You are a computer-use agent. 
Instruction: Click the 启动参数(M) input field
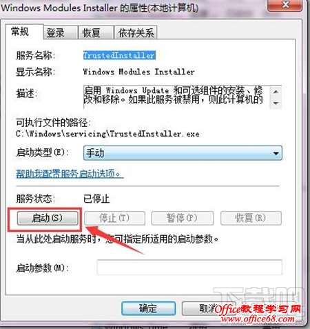(x=189, y=268)
